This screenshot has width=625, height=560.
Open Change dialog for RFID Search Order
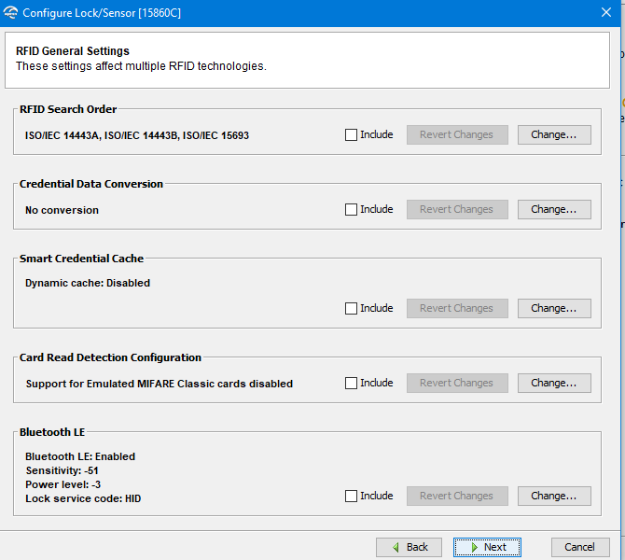[554, 134]
